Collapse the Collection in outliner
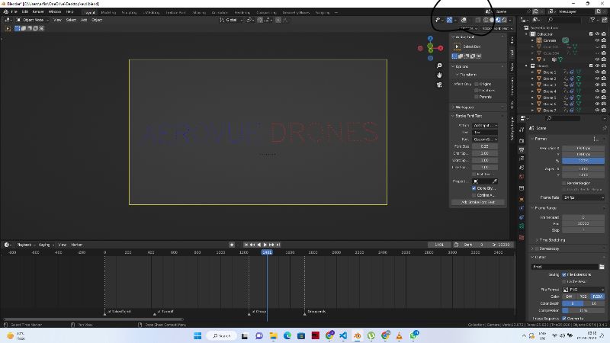Viewport: 610px width, 343px height. [527, 34]
